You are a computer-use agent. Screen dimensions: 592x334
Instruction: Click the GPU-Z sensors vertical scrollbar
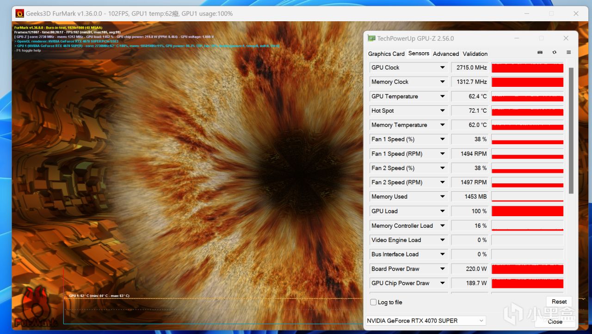click(x=571, y=130)
